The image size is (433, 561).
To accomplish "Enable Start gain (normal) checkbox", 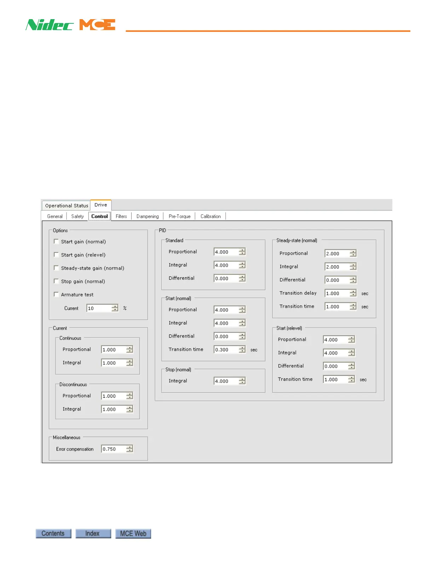I will click(56, 242).
